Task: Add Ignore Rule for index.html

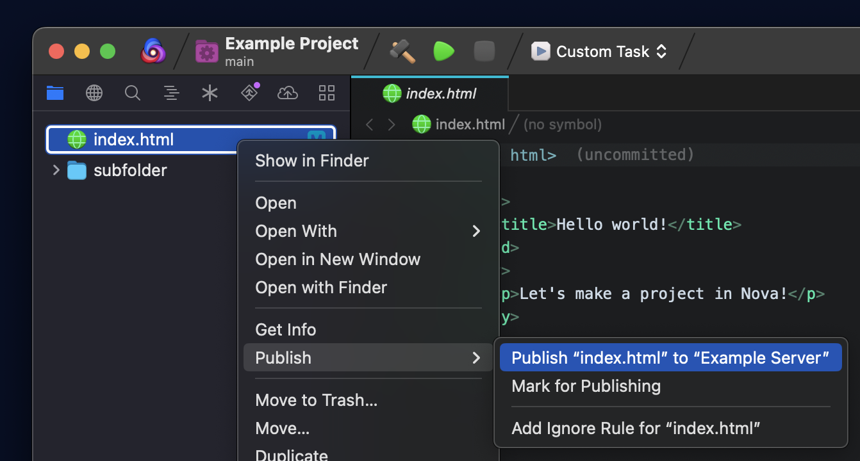Action: point(636,428)
